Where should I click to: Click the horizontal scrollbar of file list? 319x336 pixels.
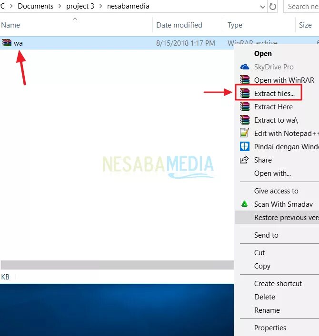(117, 265)
